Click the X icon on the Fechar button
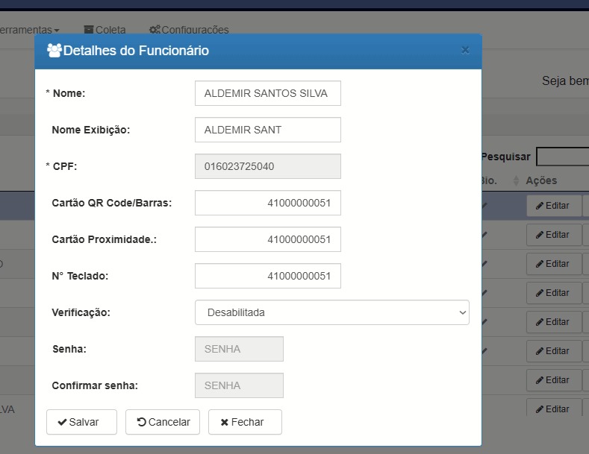Screen dimensions: 589x454 tap(224, 422)
